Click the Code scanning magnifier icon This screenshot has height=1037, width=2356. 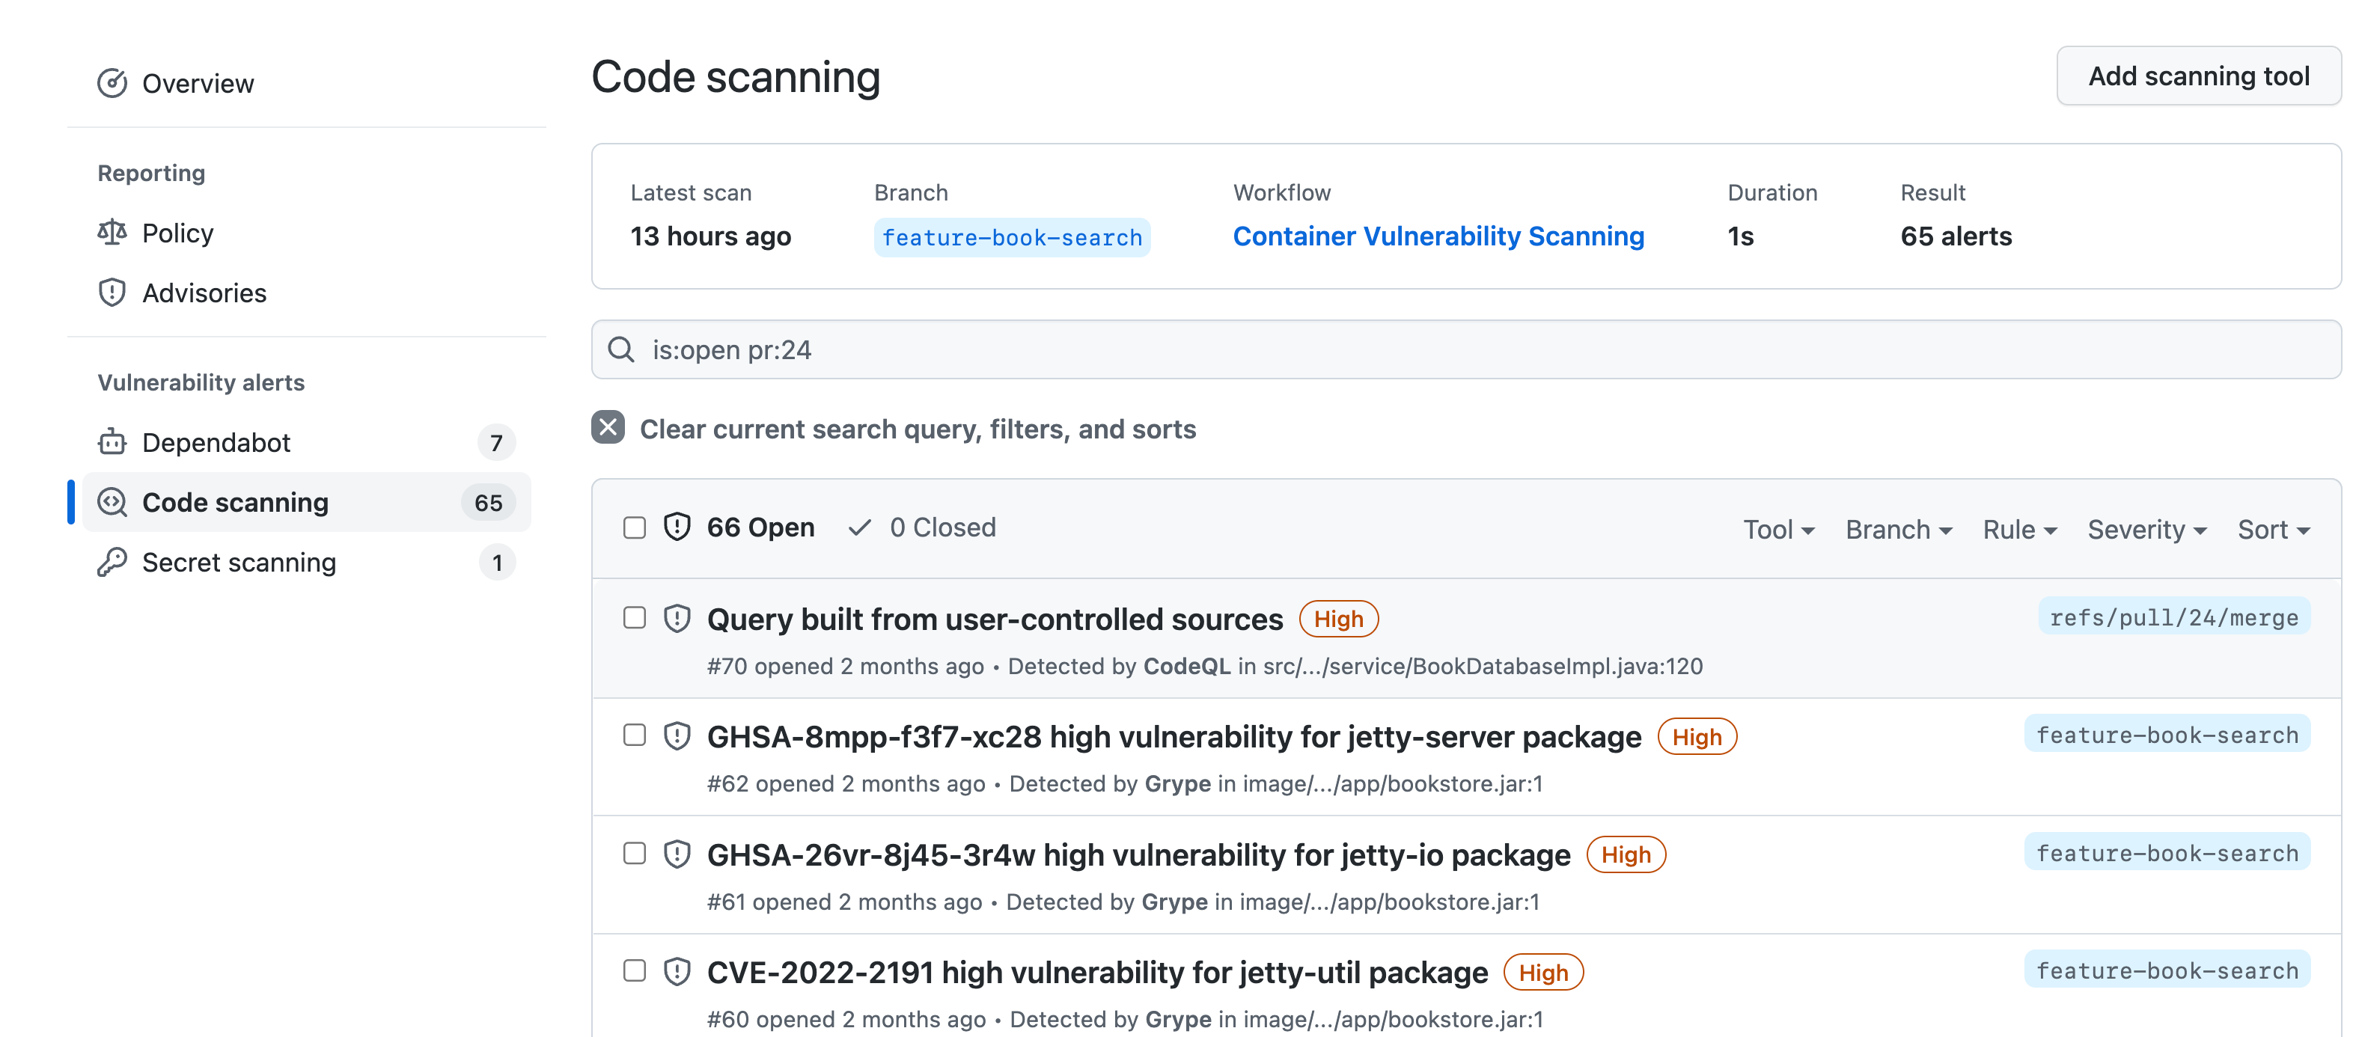112,502
